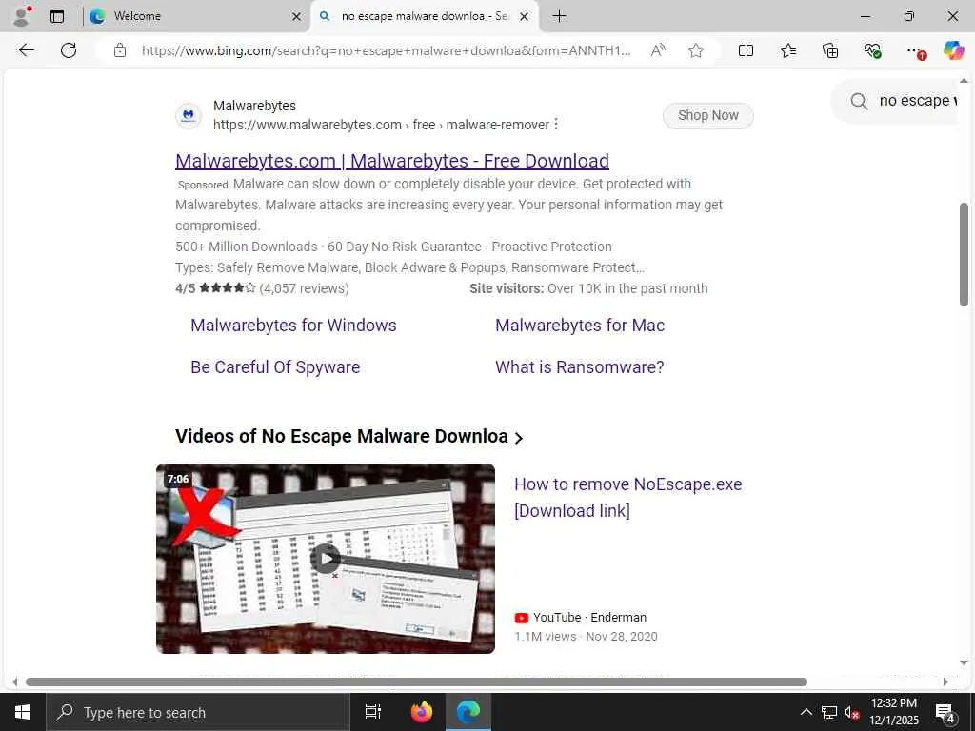This screenshot has width=975, height=731.
Task: Click Edge icon on taskbar
Action: pos(468,712)
